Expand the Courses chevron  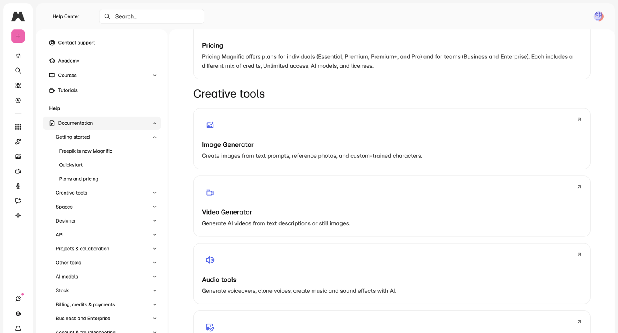tap(154, 76)
